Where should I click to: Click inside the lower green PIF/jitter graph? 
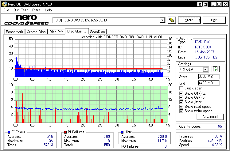[x=91, y=104]
